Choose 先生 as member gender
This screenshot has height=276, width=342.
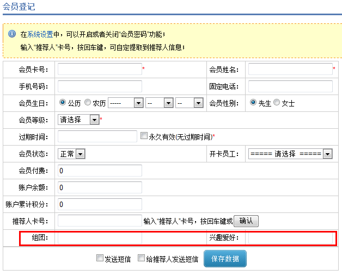(253, 103)
